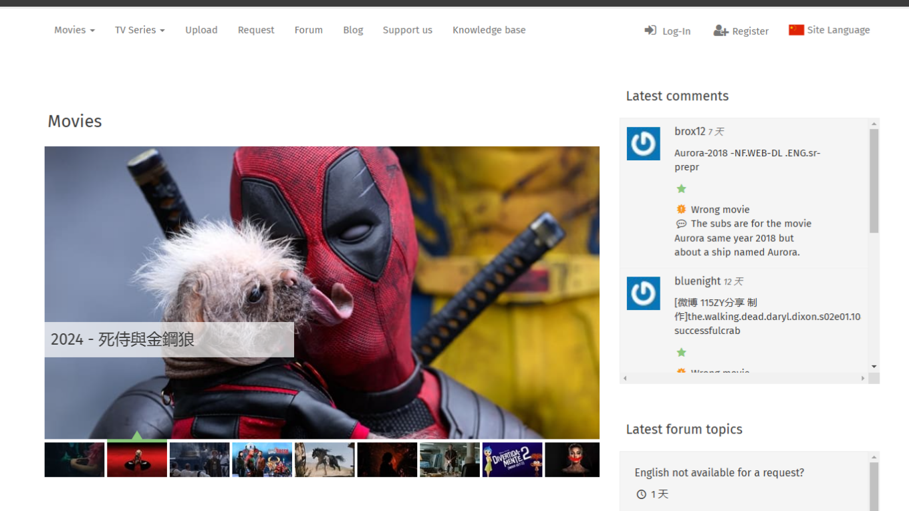Open the walking.dead.daryl.dixon subtitle link

(767, 317)
